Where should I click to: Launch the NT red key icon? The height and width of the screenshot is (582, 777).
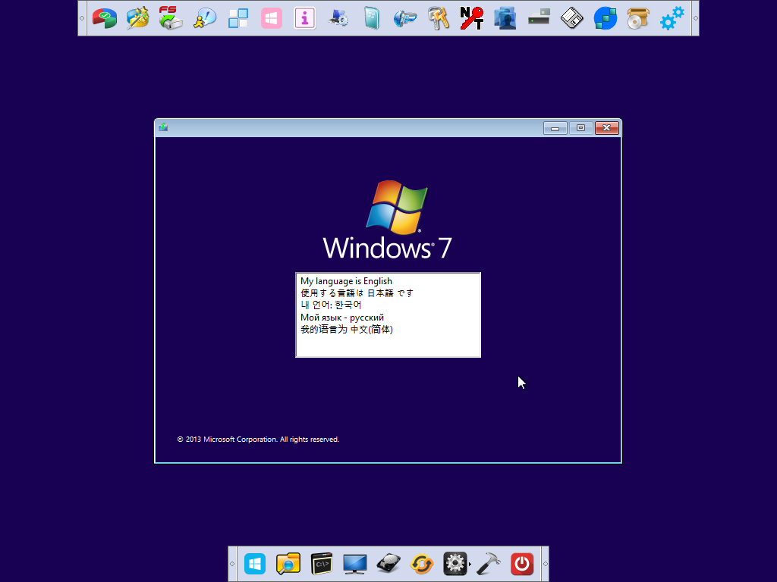click(x=472, y=18)
